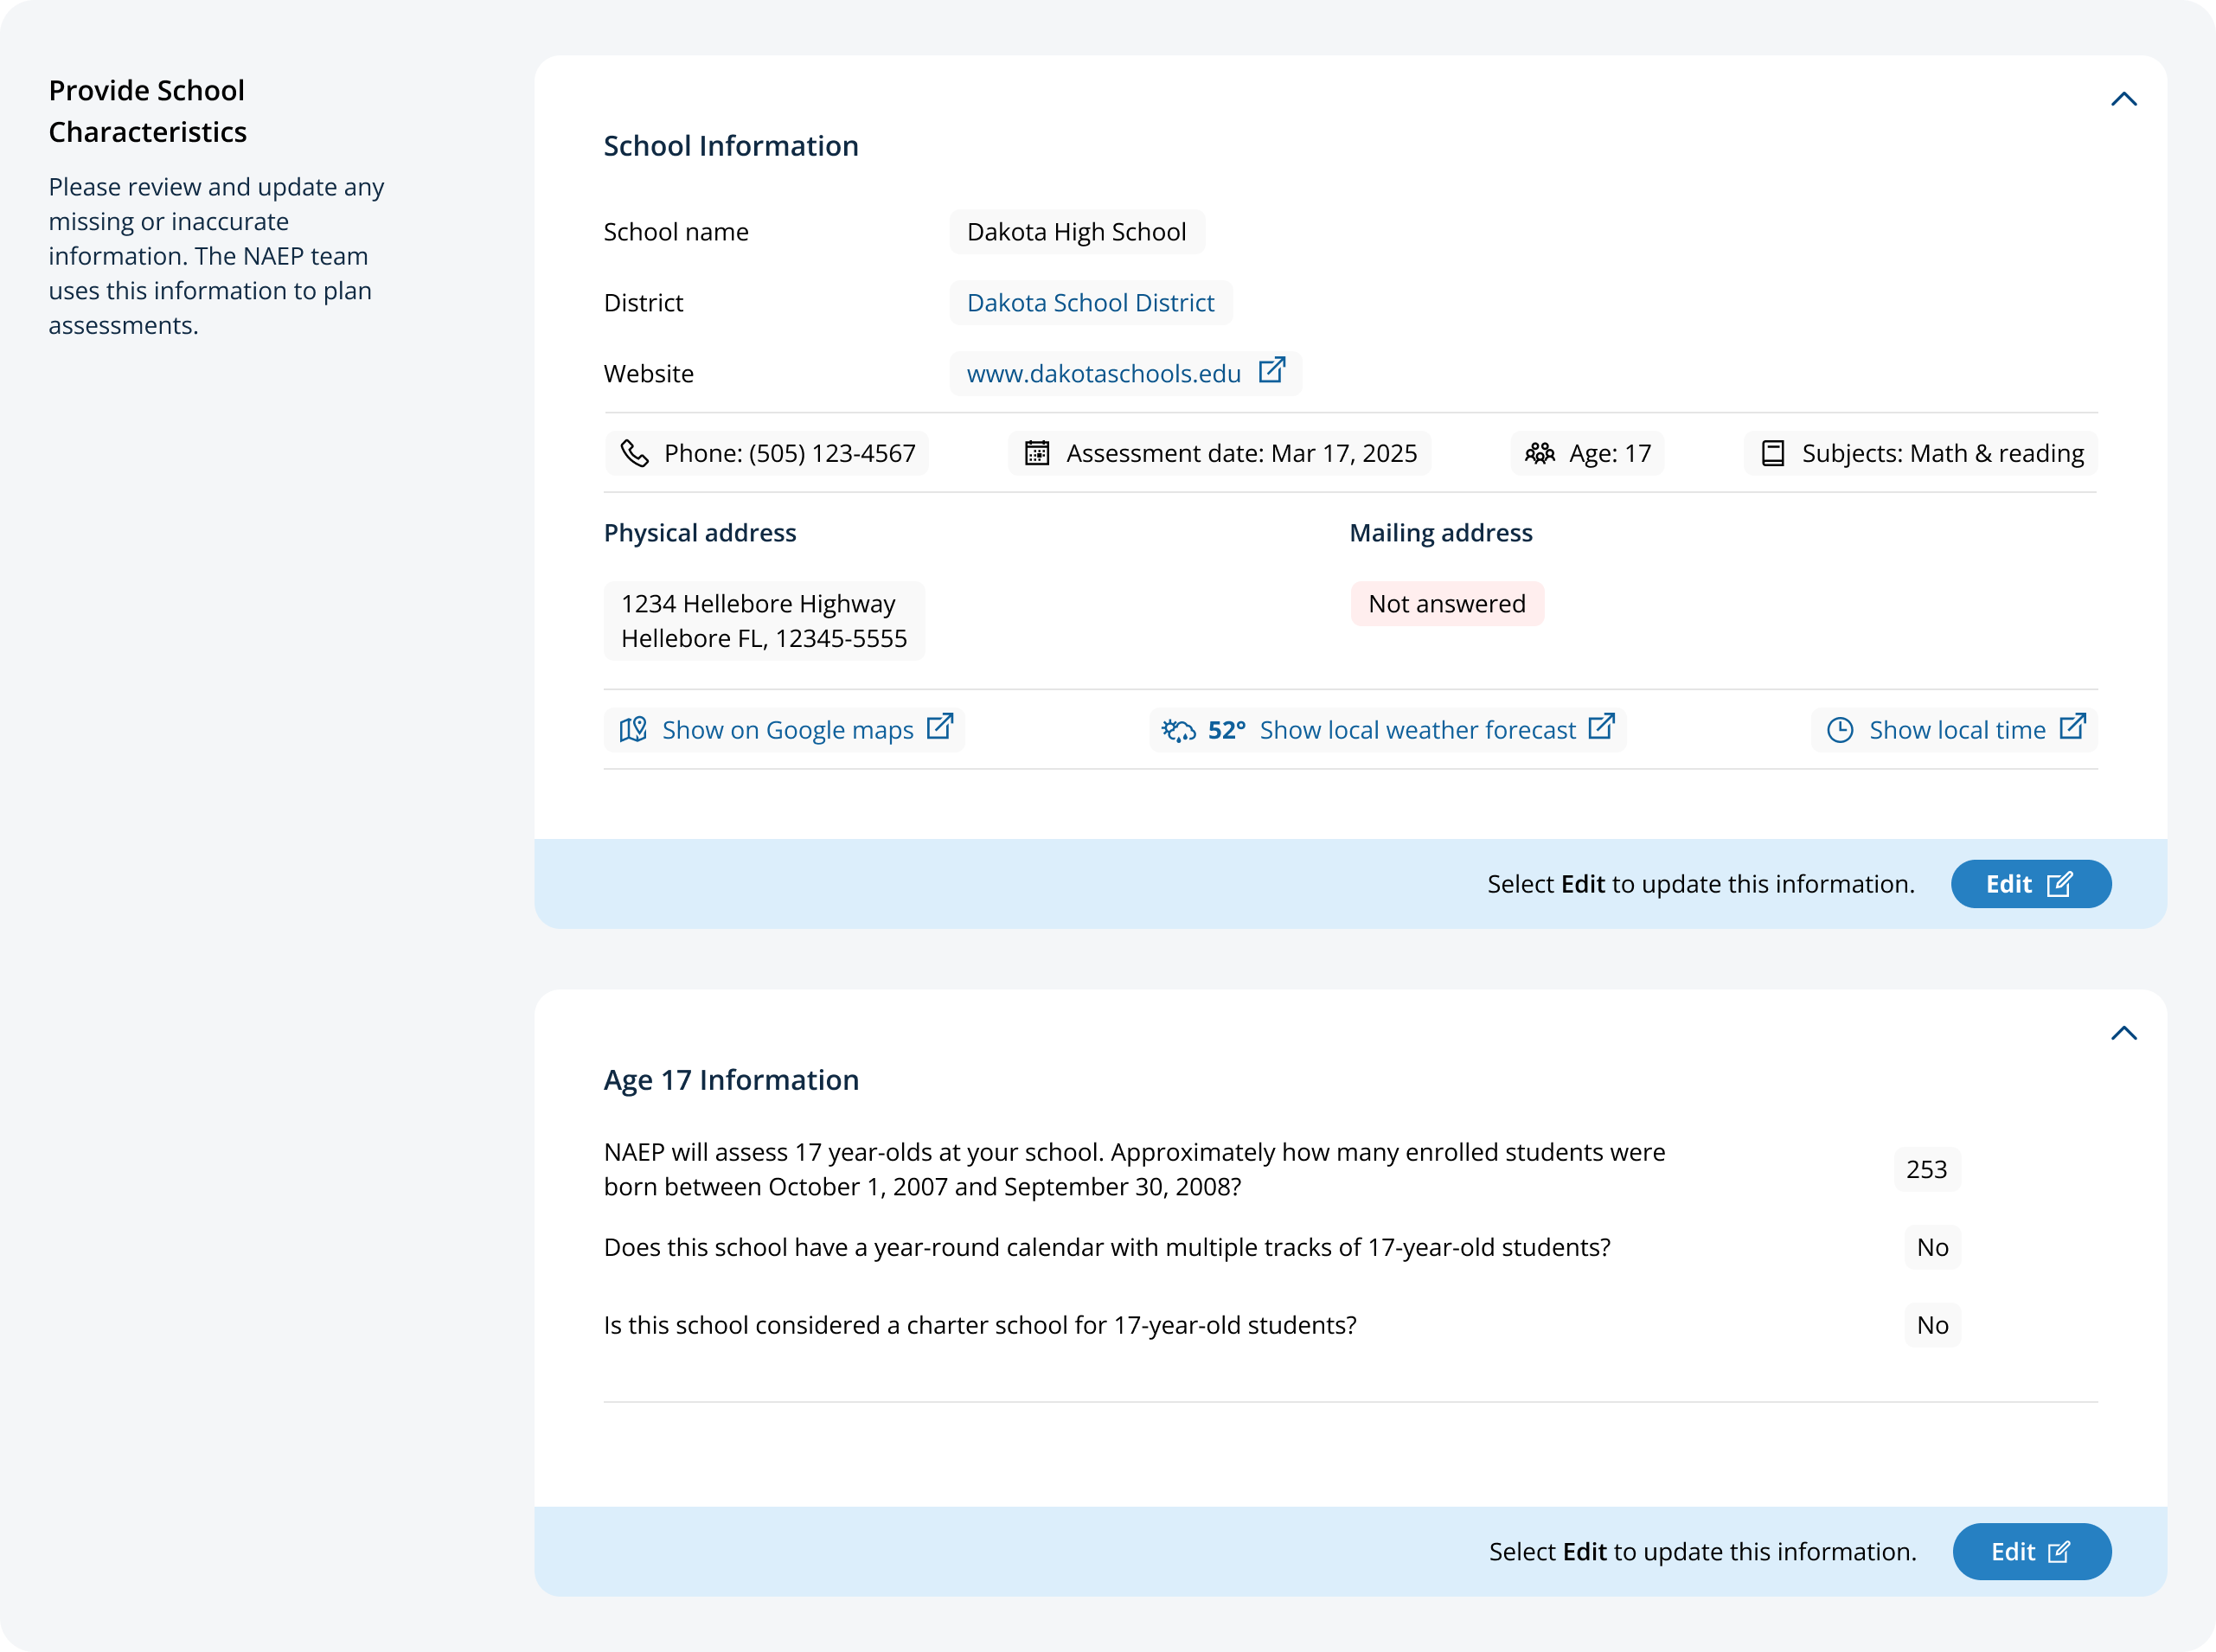Click the map pin icon for Google maps
This screenshot has width=2216, height=1652.
tap(633, 730)
